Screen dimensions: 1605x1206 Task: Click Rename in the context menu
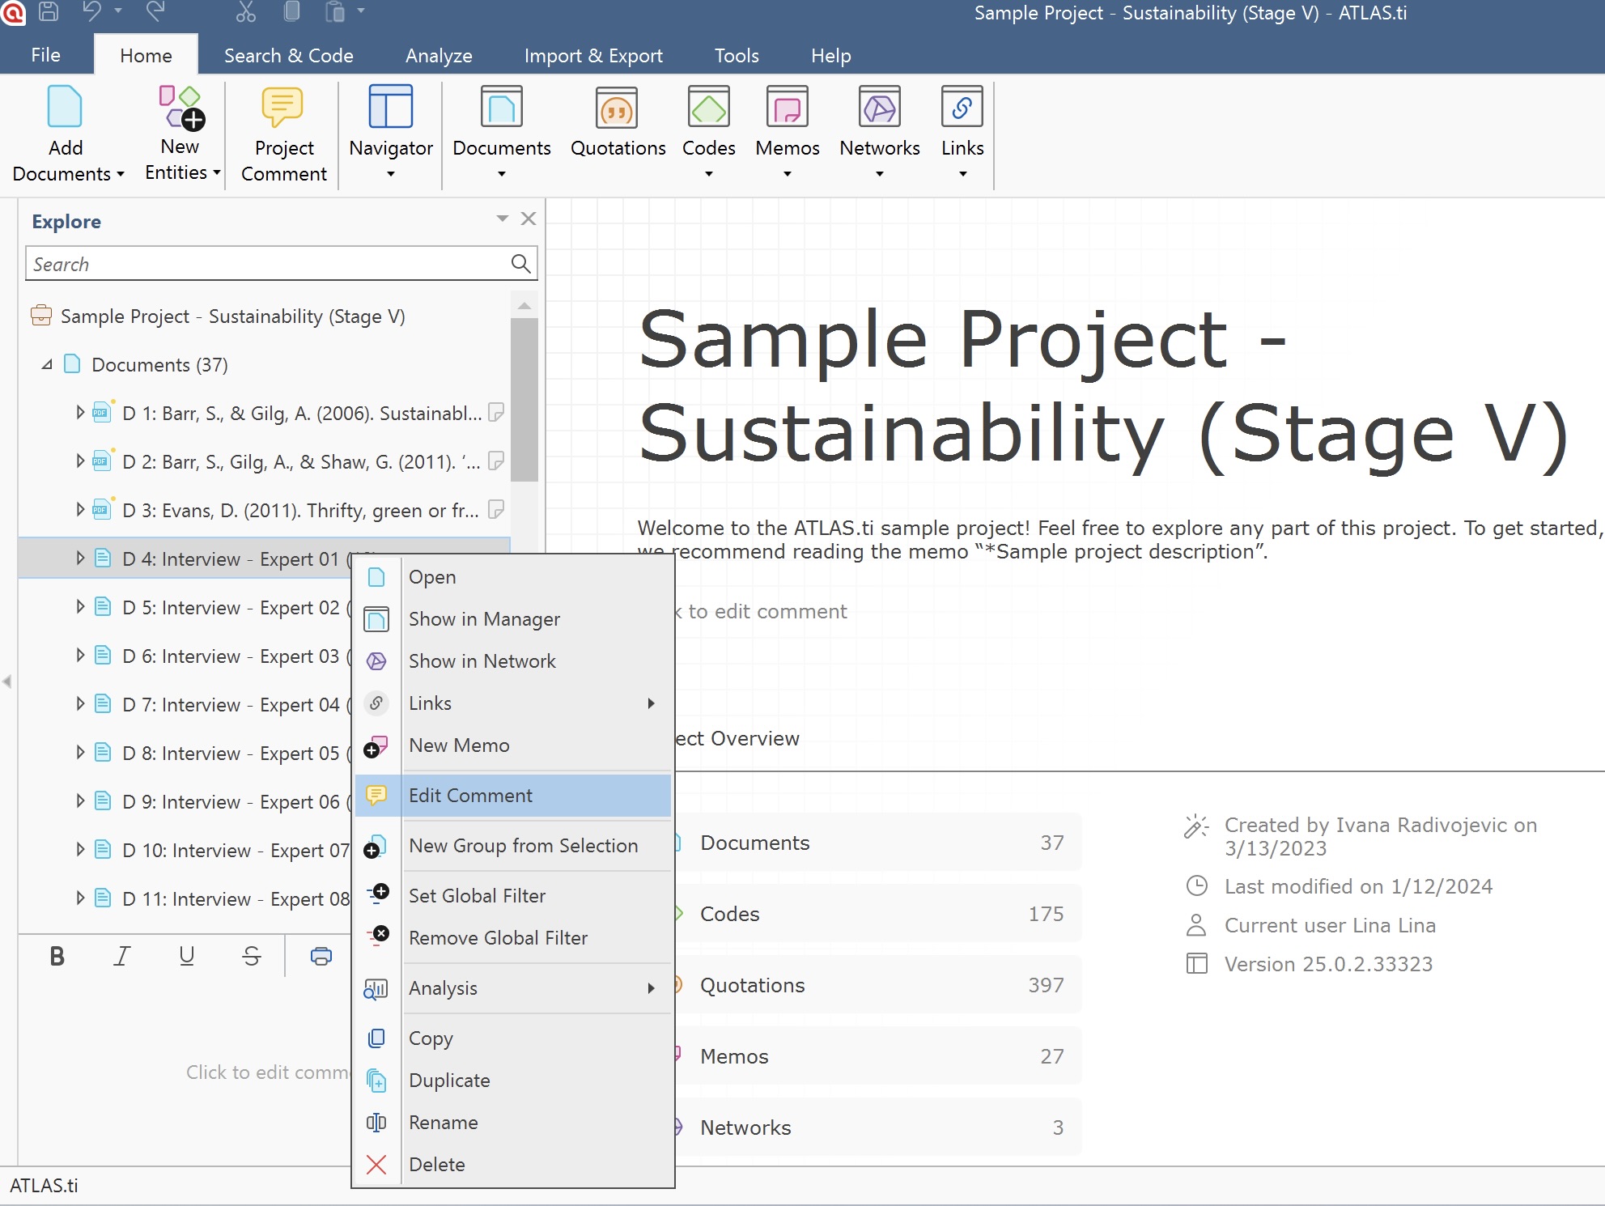[x=443, y=1123]
